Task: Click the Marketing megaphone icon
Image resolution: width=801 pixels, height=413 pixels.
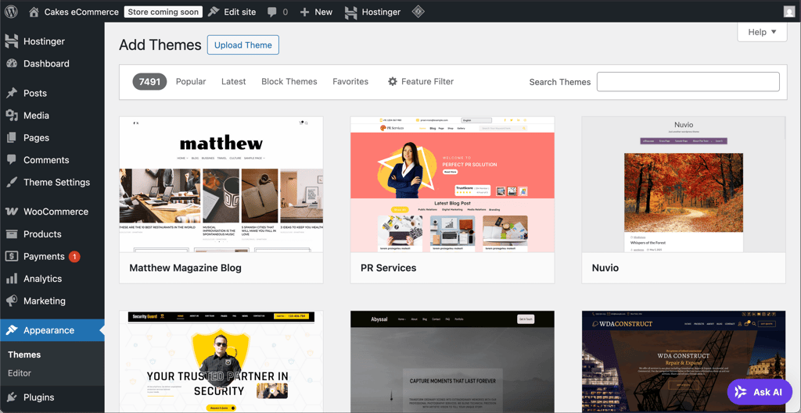Action: 11,301
